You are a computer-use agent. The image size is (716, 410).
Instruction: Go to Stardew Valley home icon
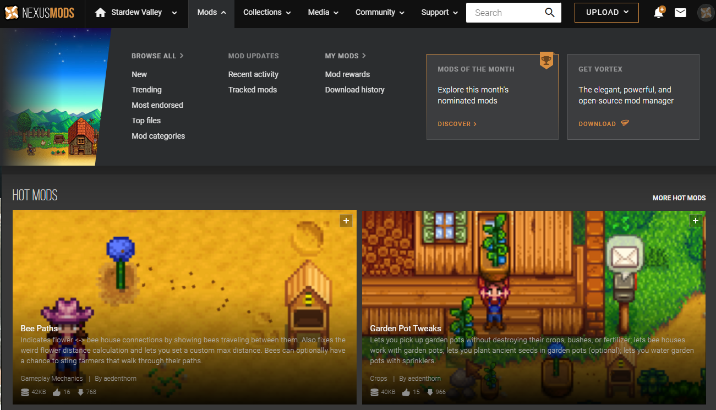pos(100,13)
